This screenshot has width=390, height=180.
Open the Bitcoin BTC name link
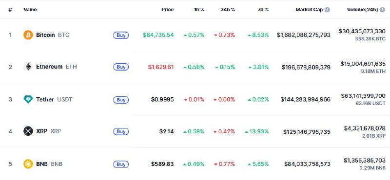[53, 35]
